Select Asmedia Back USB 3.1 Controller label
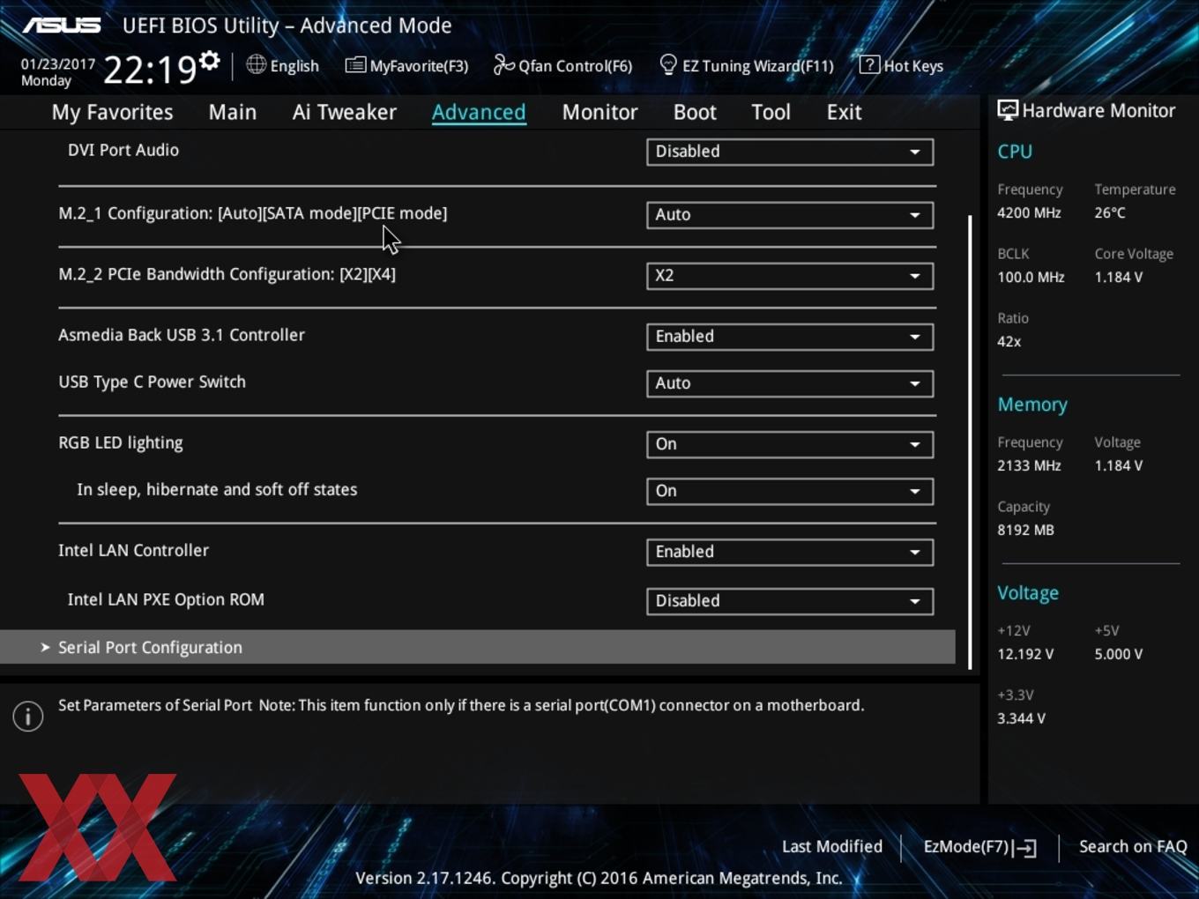 tap(182, 335)
